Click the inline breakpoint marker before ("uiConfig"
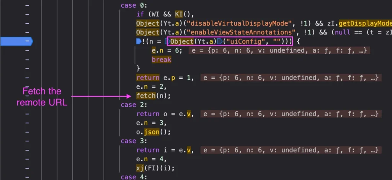 coord(219,41)
